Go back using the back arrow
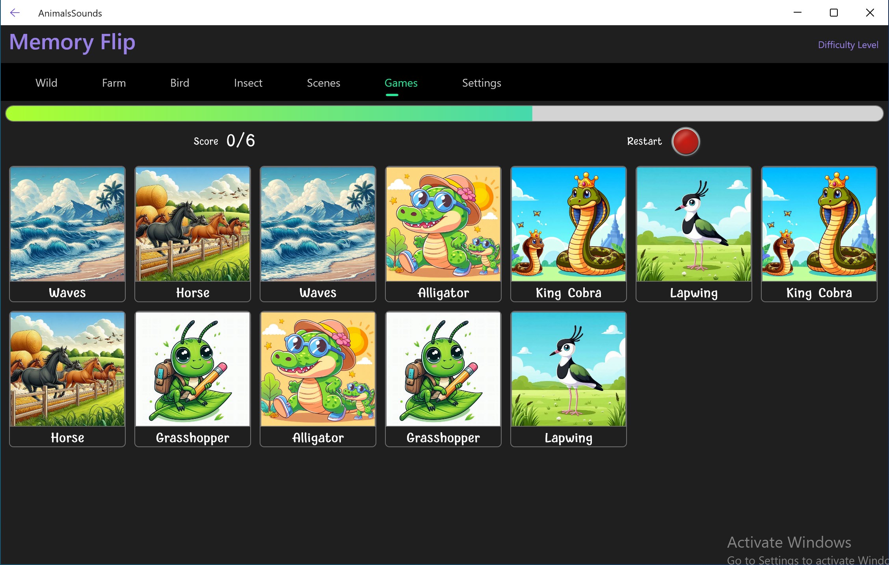Viewport: 889px width, 565px height. (x=15, y=13)
